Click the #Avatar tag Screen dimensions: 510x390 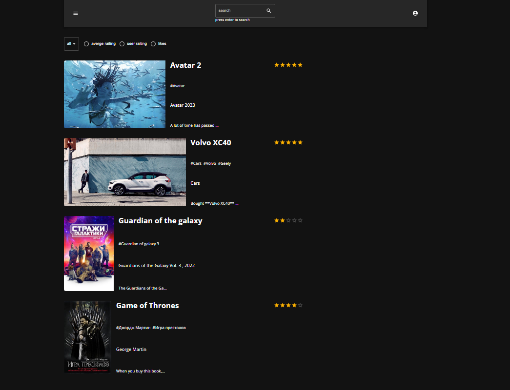pyautogui.click(x=177, y=86)
